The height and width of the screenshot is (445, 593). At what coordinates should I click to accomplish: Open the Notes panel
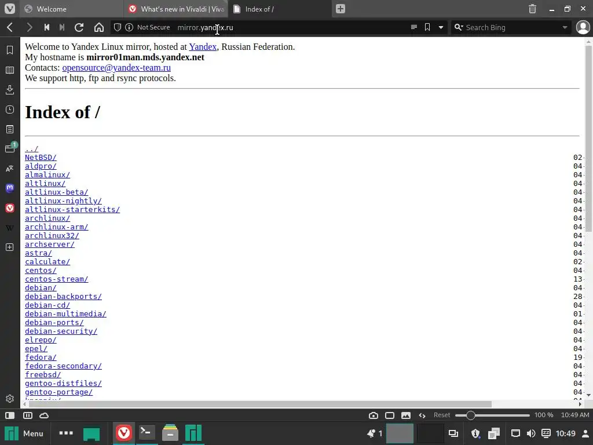tap(10, 129)
